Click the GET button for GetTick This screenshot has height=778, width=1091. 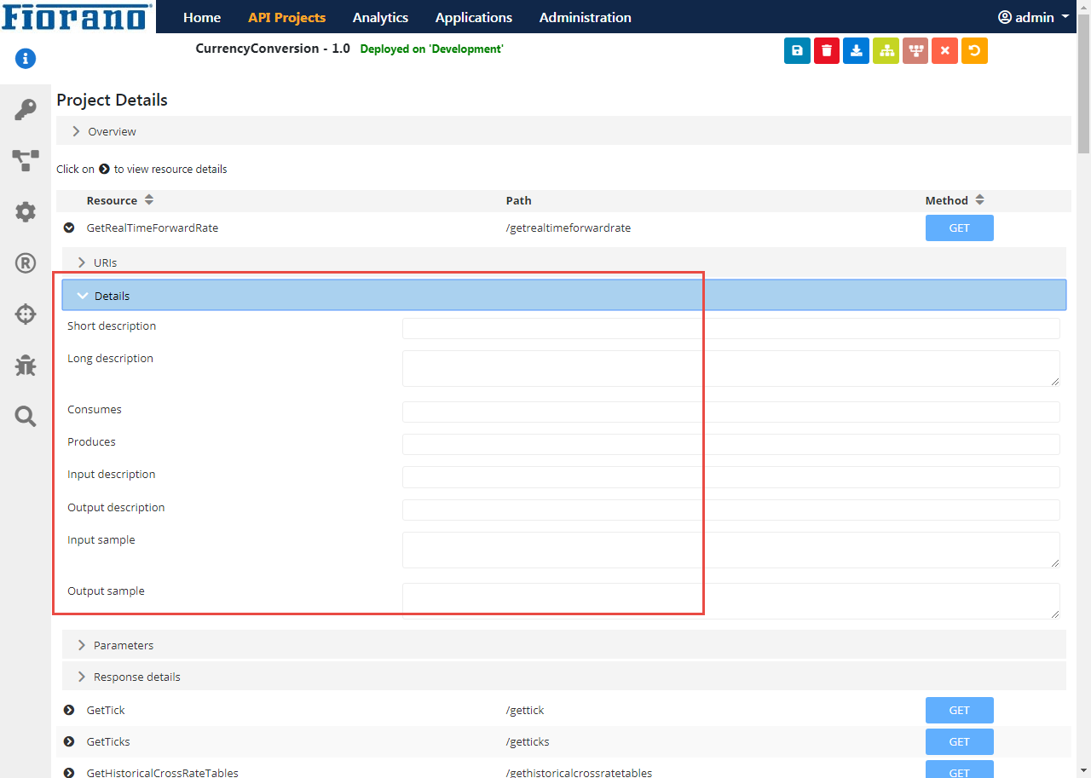point(959,710)
